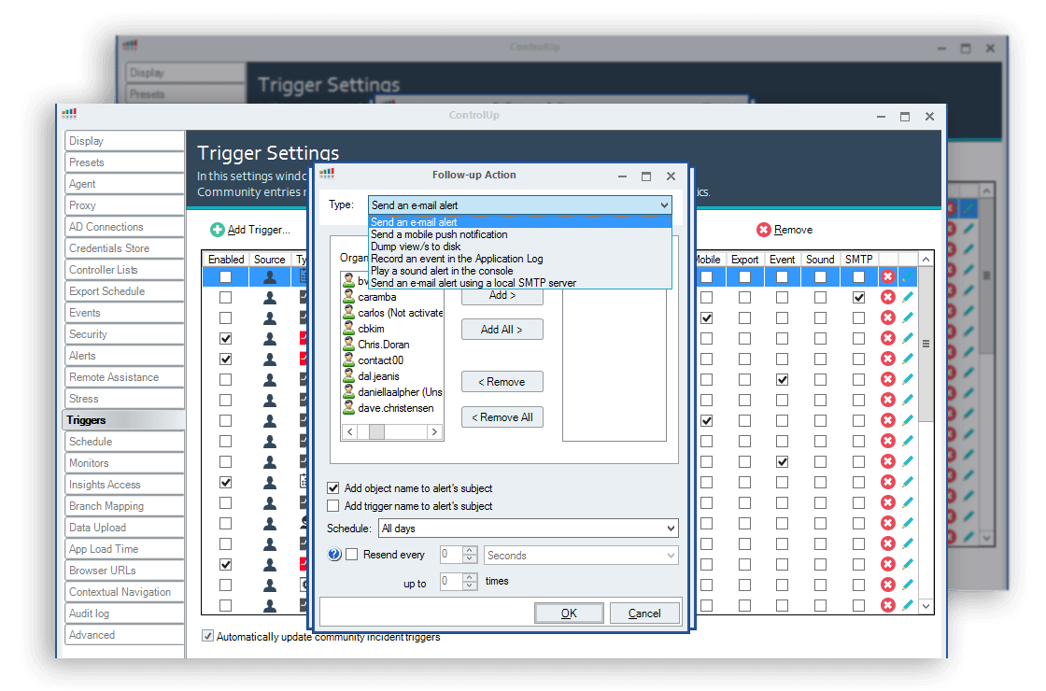The image size is (1046, 691).
Task: Open the Type dropdown arrow
Action: click(664, 205)
